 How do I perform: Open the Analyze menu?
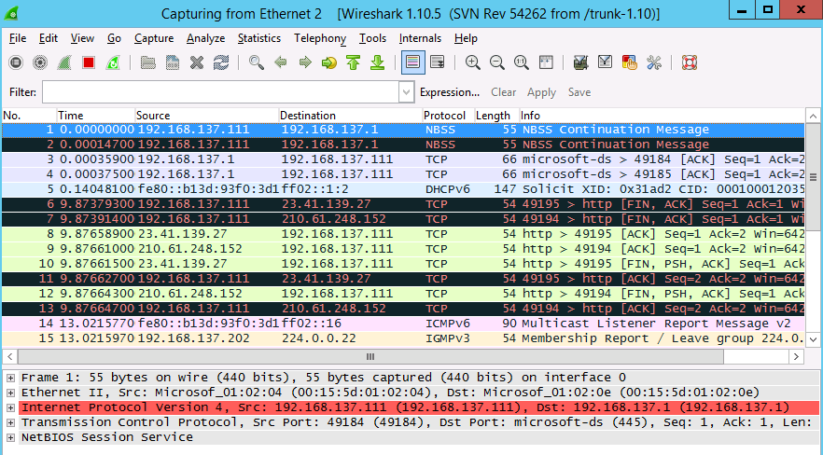(x=205, y=38)
